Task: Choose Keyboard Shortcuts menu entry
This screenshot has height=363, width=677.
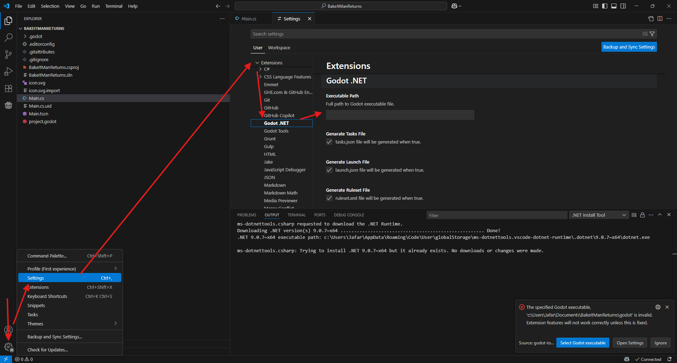Action: coord(70,296)
